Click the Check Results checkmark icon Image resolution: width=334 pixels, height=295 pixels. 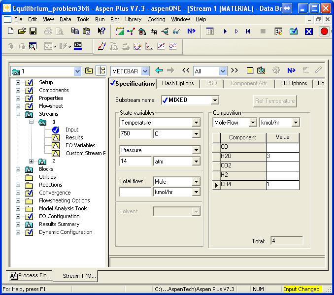[293, 32]
